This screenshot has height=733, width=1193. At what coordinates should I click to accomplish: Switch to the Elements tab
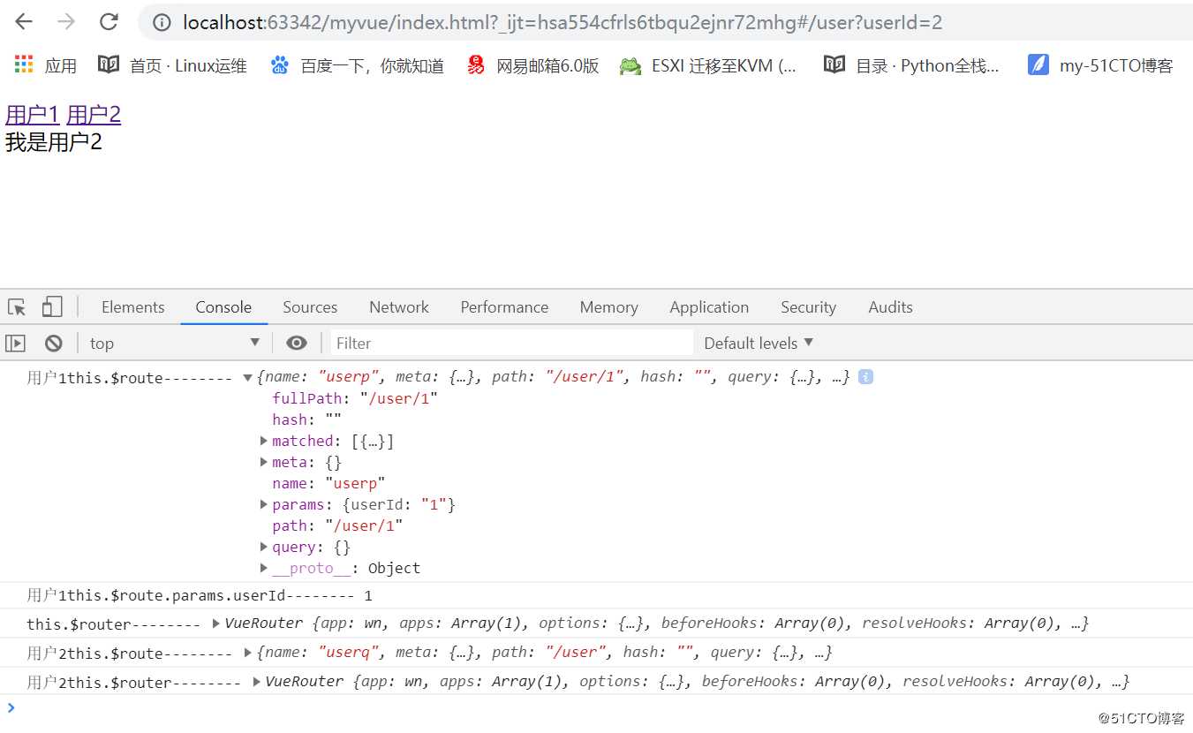click(132, 307)
